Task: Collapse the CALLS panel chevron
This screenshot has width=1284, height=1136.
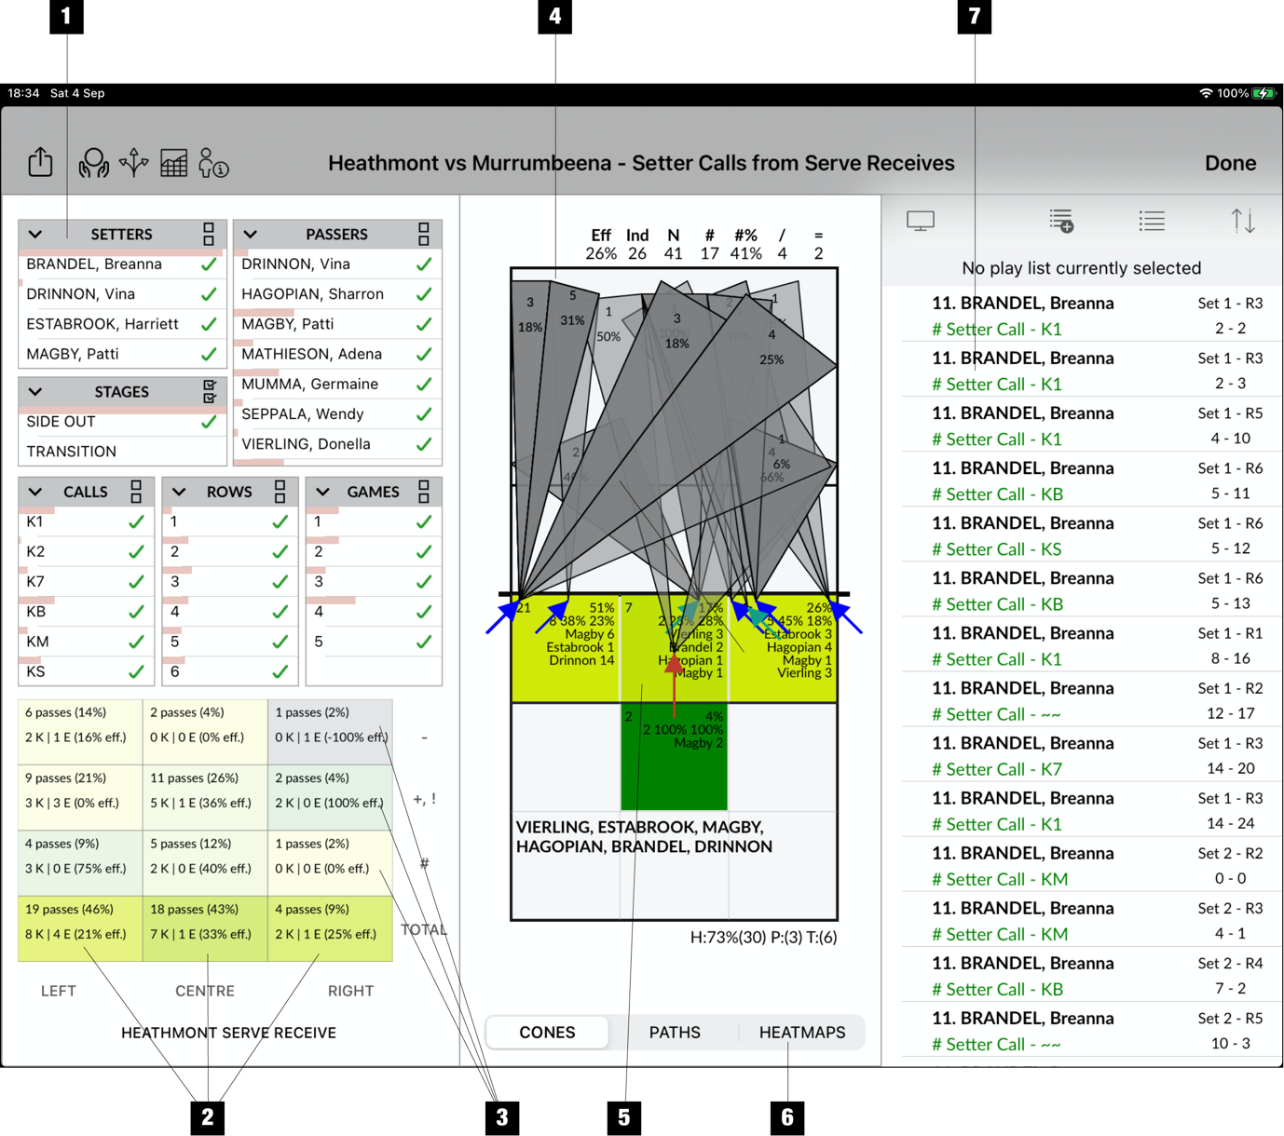Action: pos(35,491)
